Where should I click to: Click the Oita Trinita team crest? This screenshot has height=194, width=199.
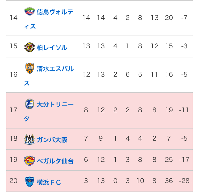pos(30,104)
